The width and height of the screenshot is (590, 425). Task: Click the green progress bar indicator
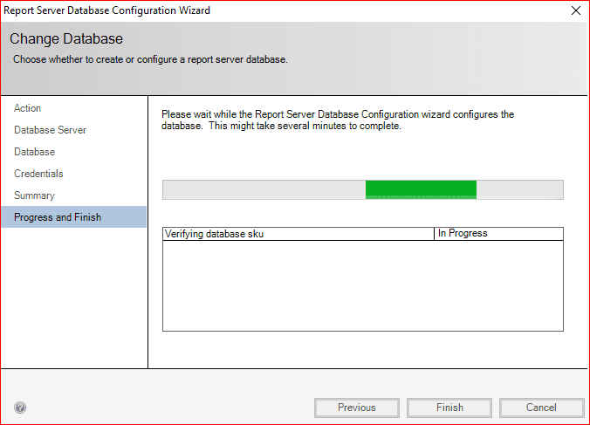pyautogui.click(x=421, y=189)
